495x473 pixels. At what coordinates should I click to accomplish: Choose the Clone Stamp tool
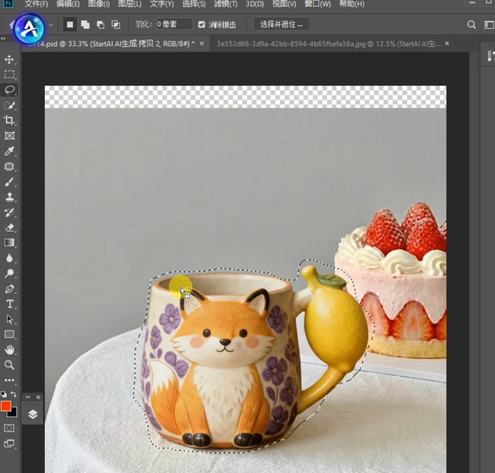[x=10, y=197]
